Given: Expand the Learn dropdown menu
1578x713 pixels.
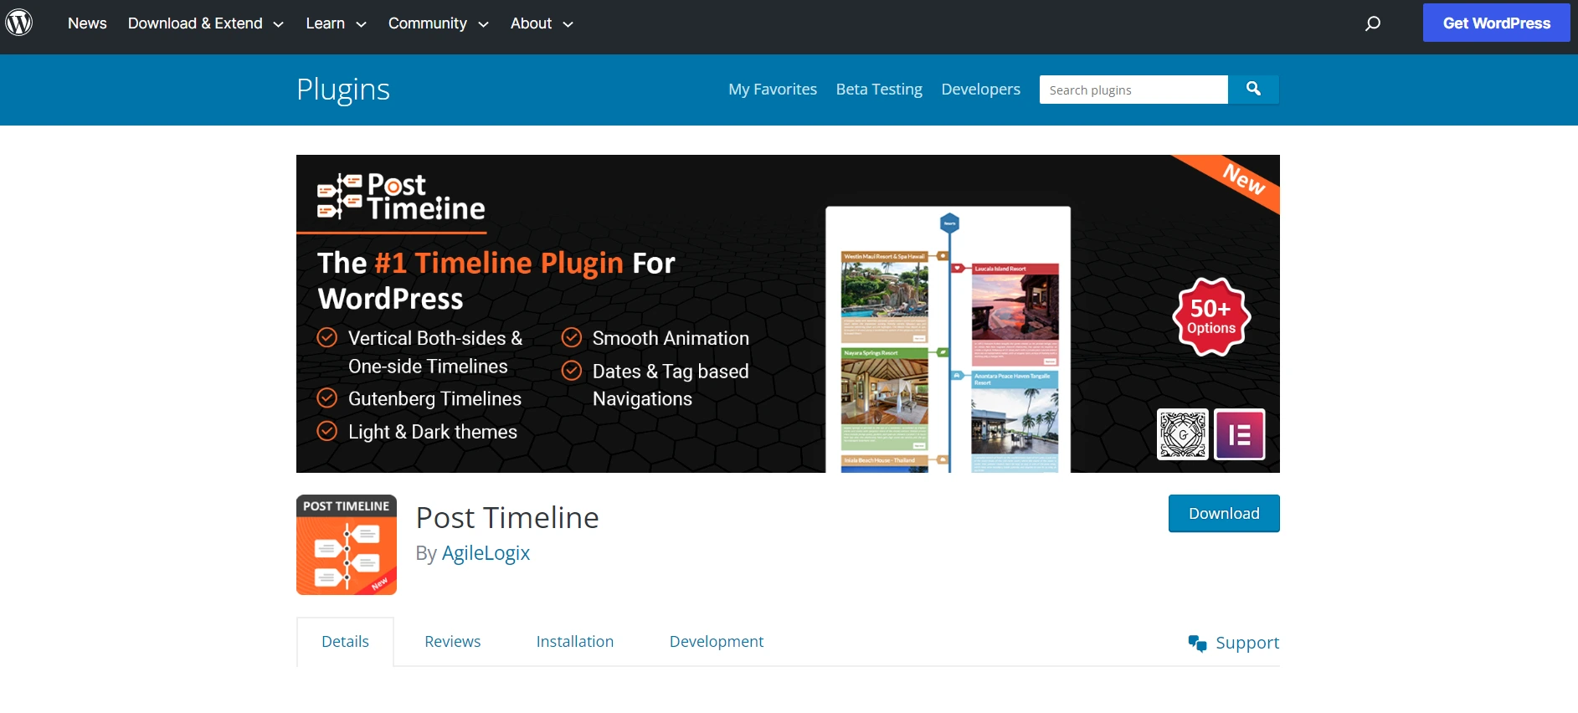Looking at the screenshot, I should pyautogui.click(x=337, y=23).
